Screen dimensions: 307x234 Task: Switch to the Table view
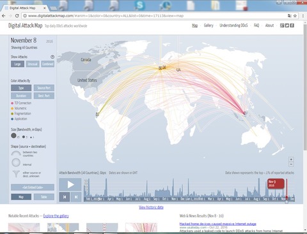44,197
